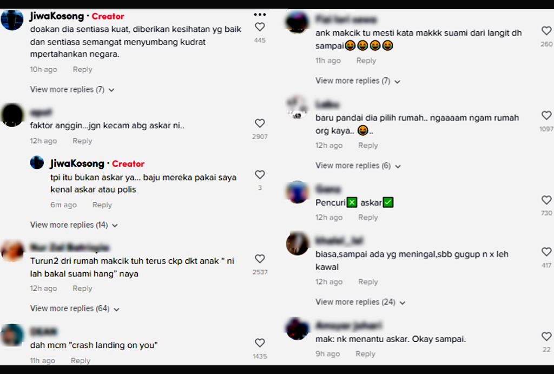
Task: Like the 'suami dari langit' comment
Action: [x=546, y=31]
